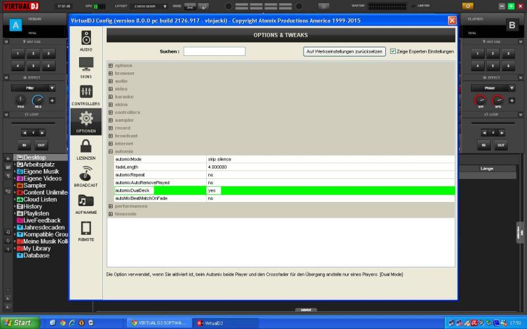Expand the internet category
This screenshot has width=527, height=329.
point(111,143)
